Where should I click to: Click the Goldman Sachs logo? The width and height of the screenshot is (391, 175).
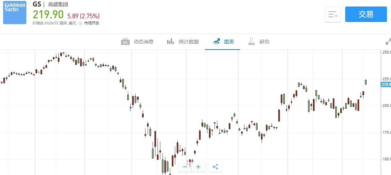15,12
